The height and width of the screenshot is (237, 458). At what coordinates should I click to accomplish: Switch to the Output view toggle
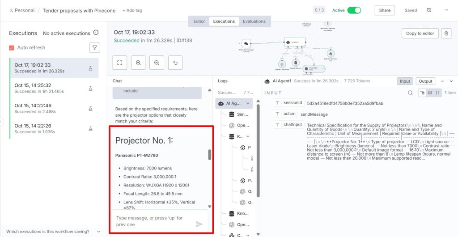click(x=425, y=81)
